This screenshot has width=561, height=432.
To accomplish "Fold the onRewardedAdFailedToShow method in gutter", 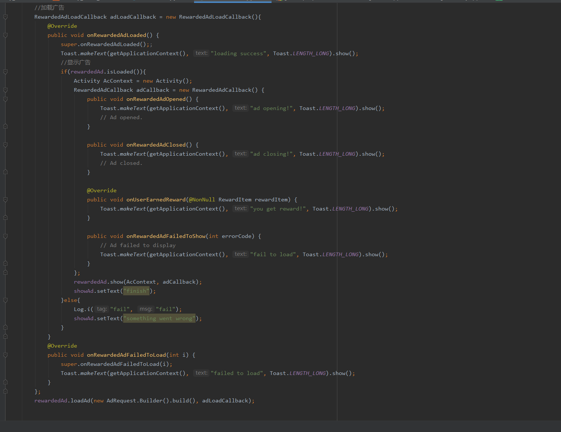I will pyautogui.click(x=5, y=236).
